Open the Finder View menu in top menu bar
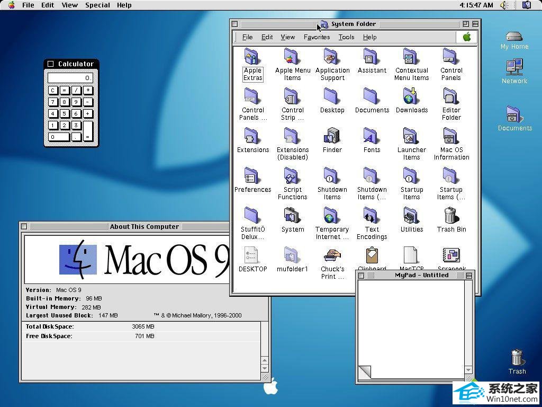 69,5
